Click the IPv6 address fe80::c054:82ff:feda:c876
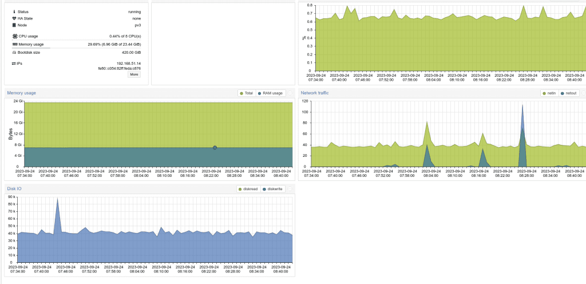Image resolution: width=586 pixels, height=284 pixels. (x=119, y=68)
